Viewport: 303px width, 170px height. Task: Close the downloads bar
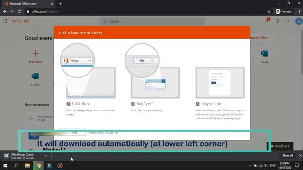(x=300, y=155)
